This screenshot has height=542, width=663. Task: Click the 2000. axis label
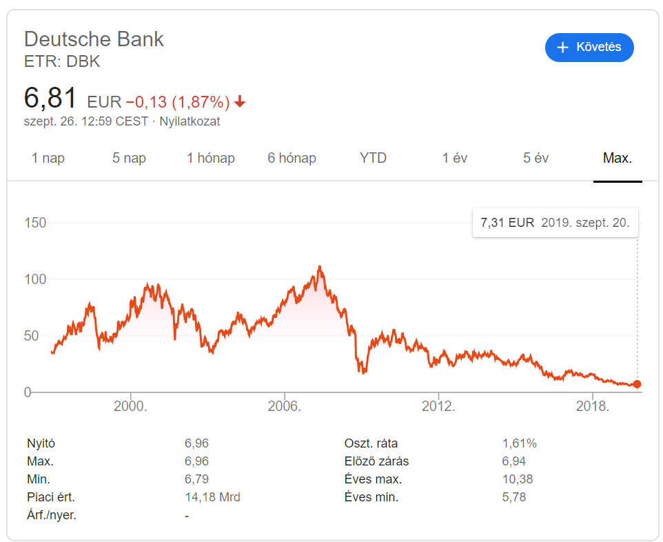[130, 406]
